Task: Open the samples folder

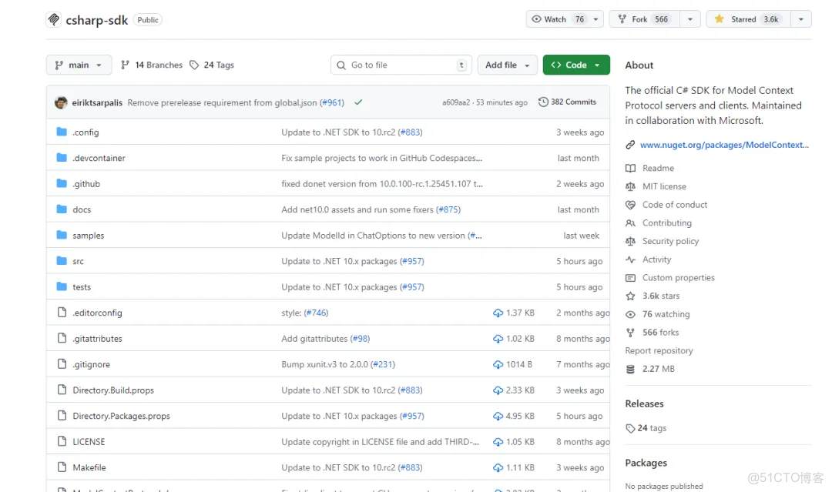Action: coord(89,236)
